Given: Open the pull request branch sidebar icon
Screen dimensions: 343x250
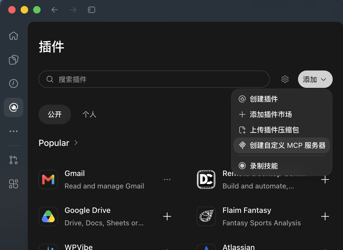Looking at the screenshot, I should click(14, 160).
